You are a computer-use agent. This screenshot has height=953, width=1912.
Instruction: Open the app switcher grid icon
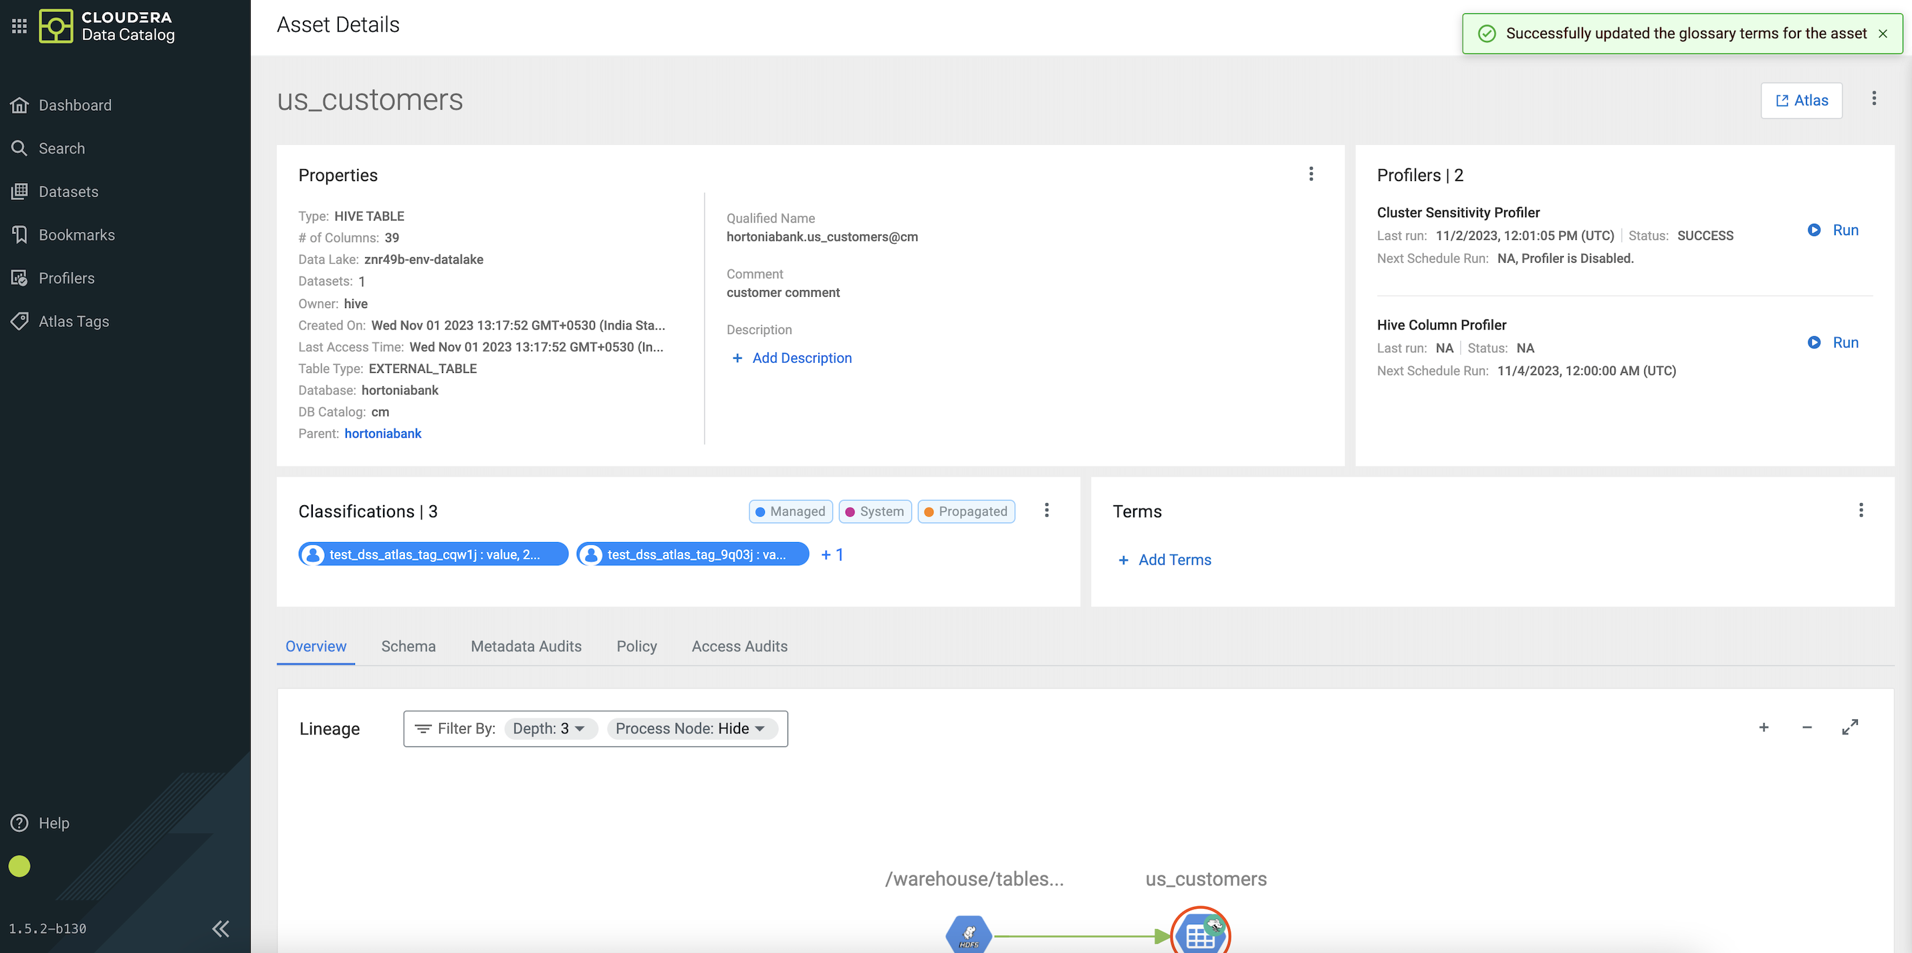pos(19,26)
